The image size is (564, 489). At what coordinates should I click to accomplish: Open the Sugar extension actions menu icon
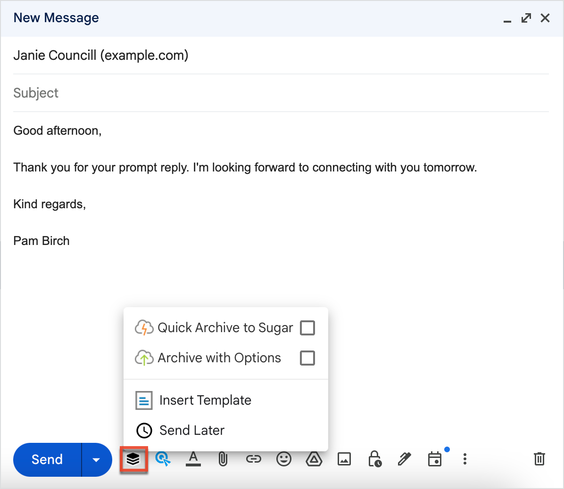point(133,459)
